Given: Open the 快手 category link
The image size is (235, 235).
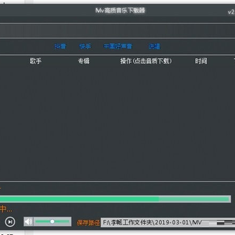Looking at the screenshot, I should click(85, 46).
